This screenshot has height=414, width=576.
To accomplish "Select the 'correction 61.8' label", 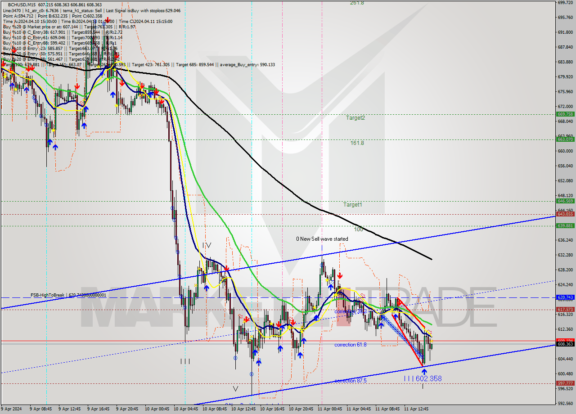I will (x=350, y=345).
